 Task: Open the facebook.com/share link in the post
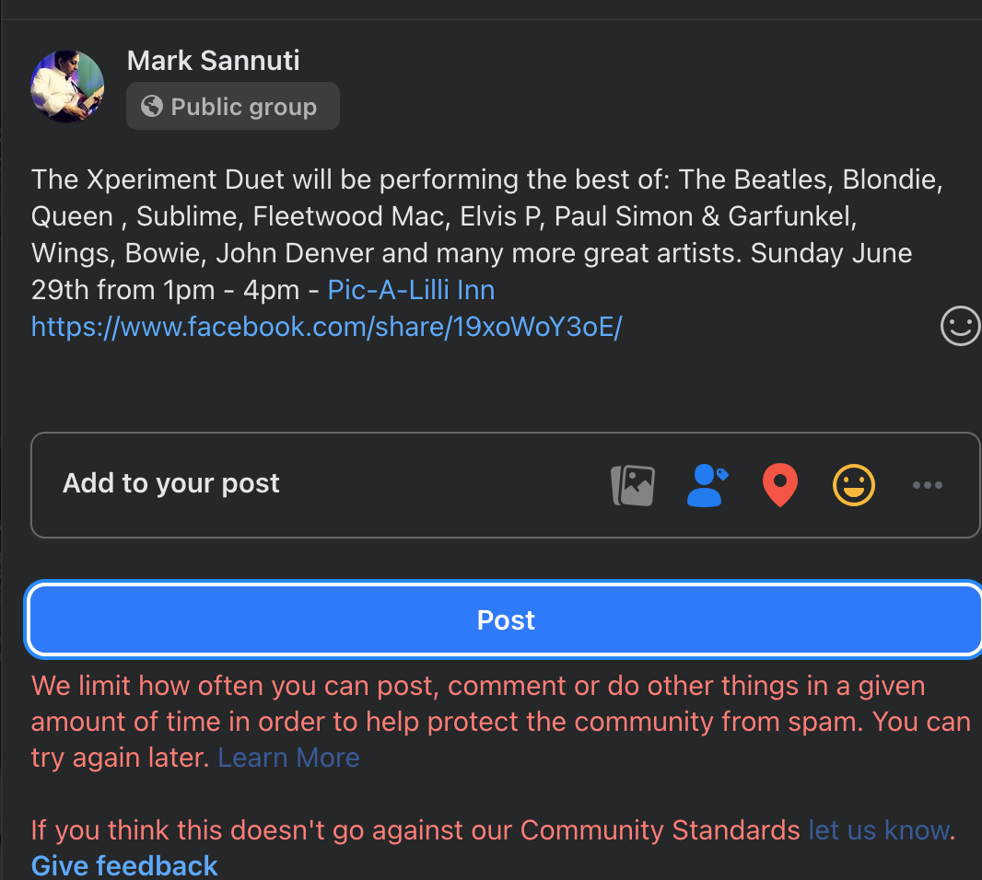click(x=326, y=327)
